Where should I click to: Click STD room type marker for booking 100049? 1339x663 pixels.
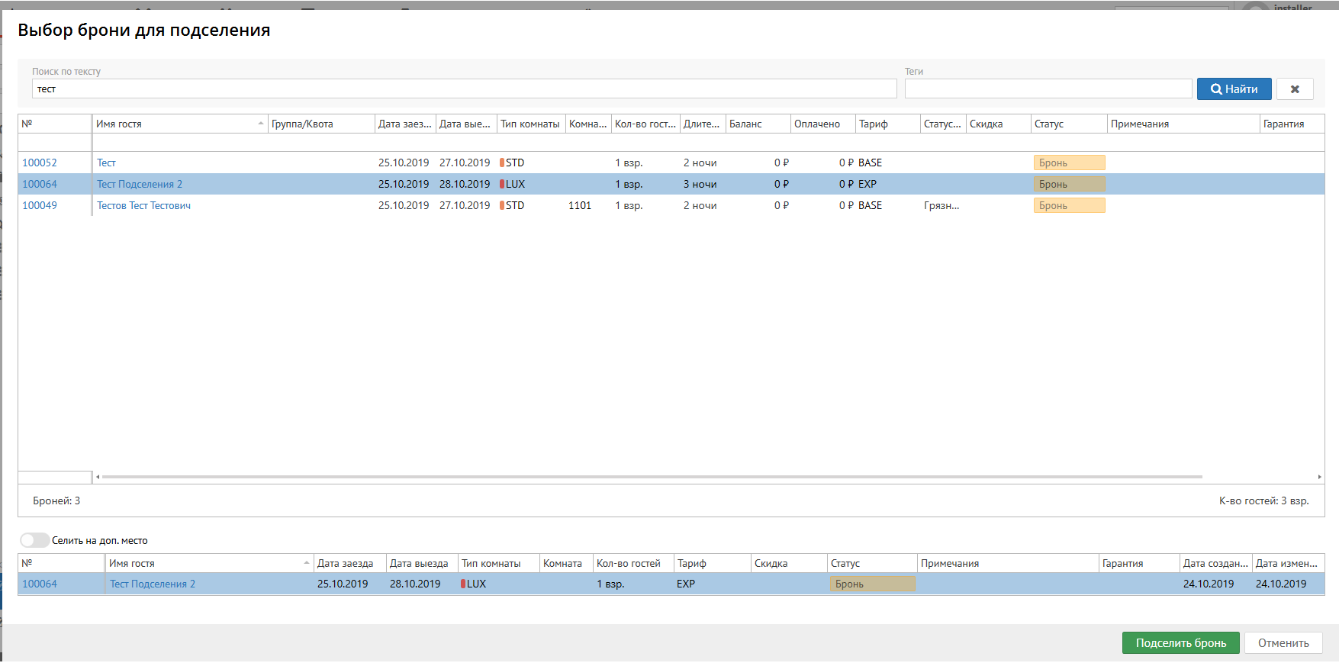pos(503,206)
